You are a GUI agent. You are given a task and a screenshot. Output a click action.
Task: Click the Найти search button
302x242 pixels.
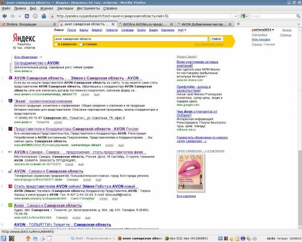(216, 39)
